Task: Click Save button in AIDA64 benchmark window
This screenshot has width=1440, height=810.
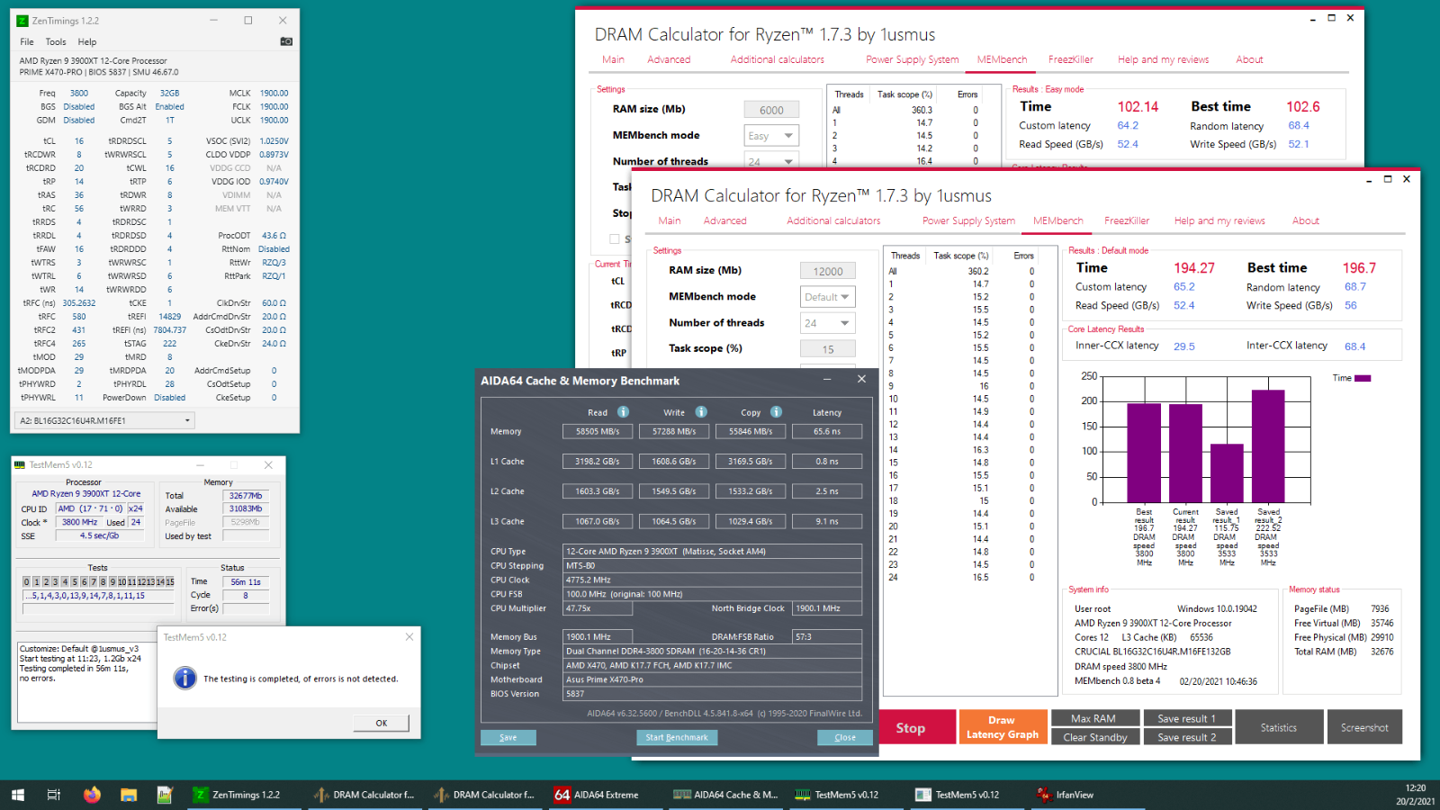Action: click(x=508, y=737)
